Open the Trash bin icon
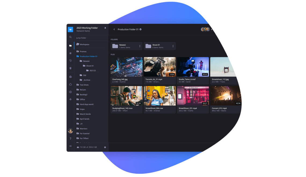The width and height of the screenshot is (306, 177). (70, 68)
